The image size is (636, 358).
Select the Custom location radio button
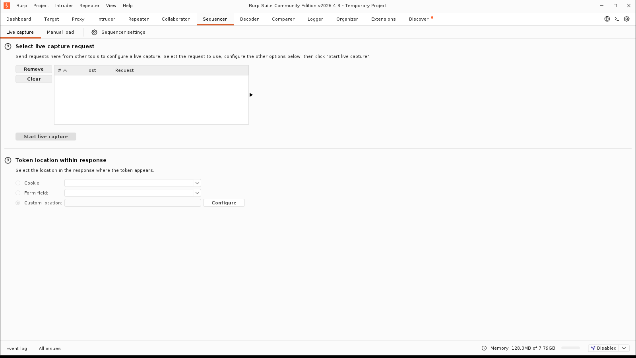pos(18,203)
